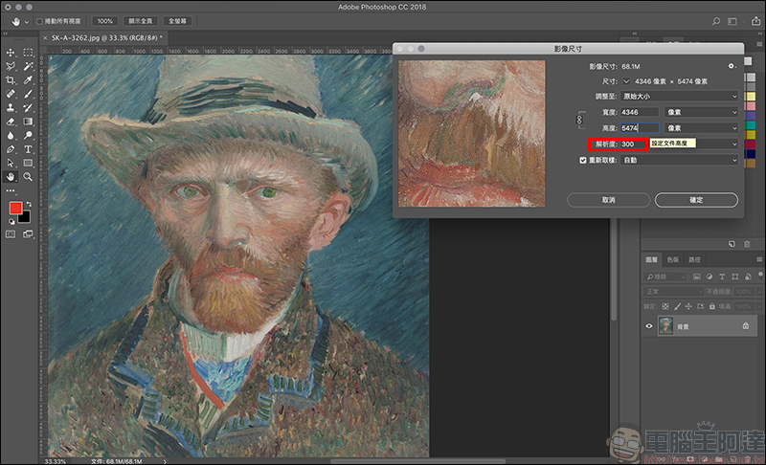Open the height units dropdown

coord(701,128)
